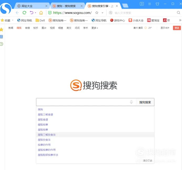Open the skin shirt icon
The image size is (182, 170).
(157, 4)
